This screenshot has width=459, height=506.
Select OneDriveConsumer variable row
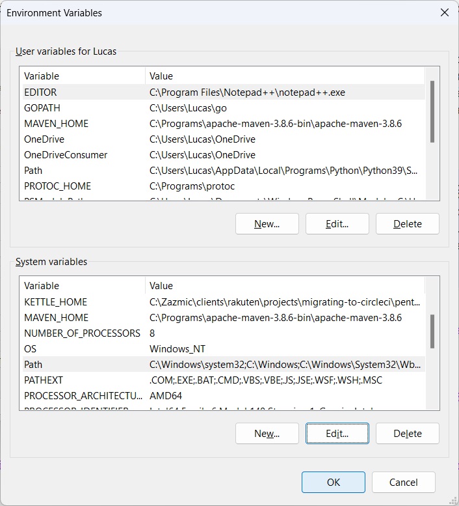66,155
